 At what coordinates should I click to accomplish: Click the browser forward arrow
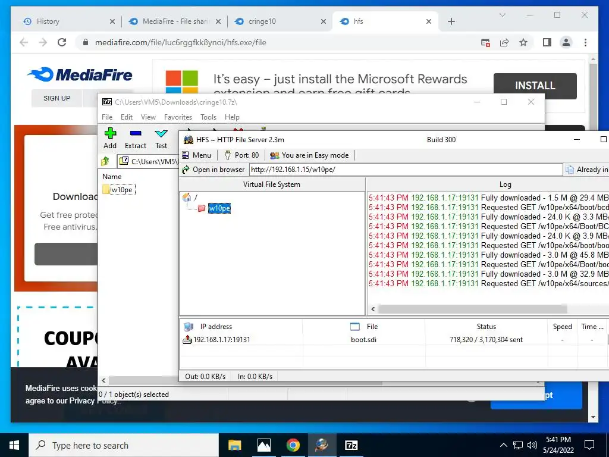[x=43, y=42]
